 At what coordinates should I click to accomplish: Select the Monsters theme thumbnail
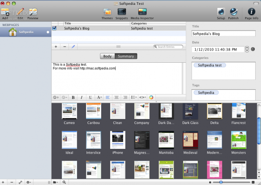(239, 140)
